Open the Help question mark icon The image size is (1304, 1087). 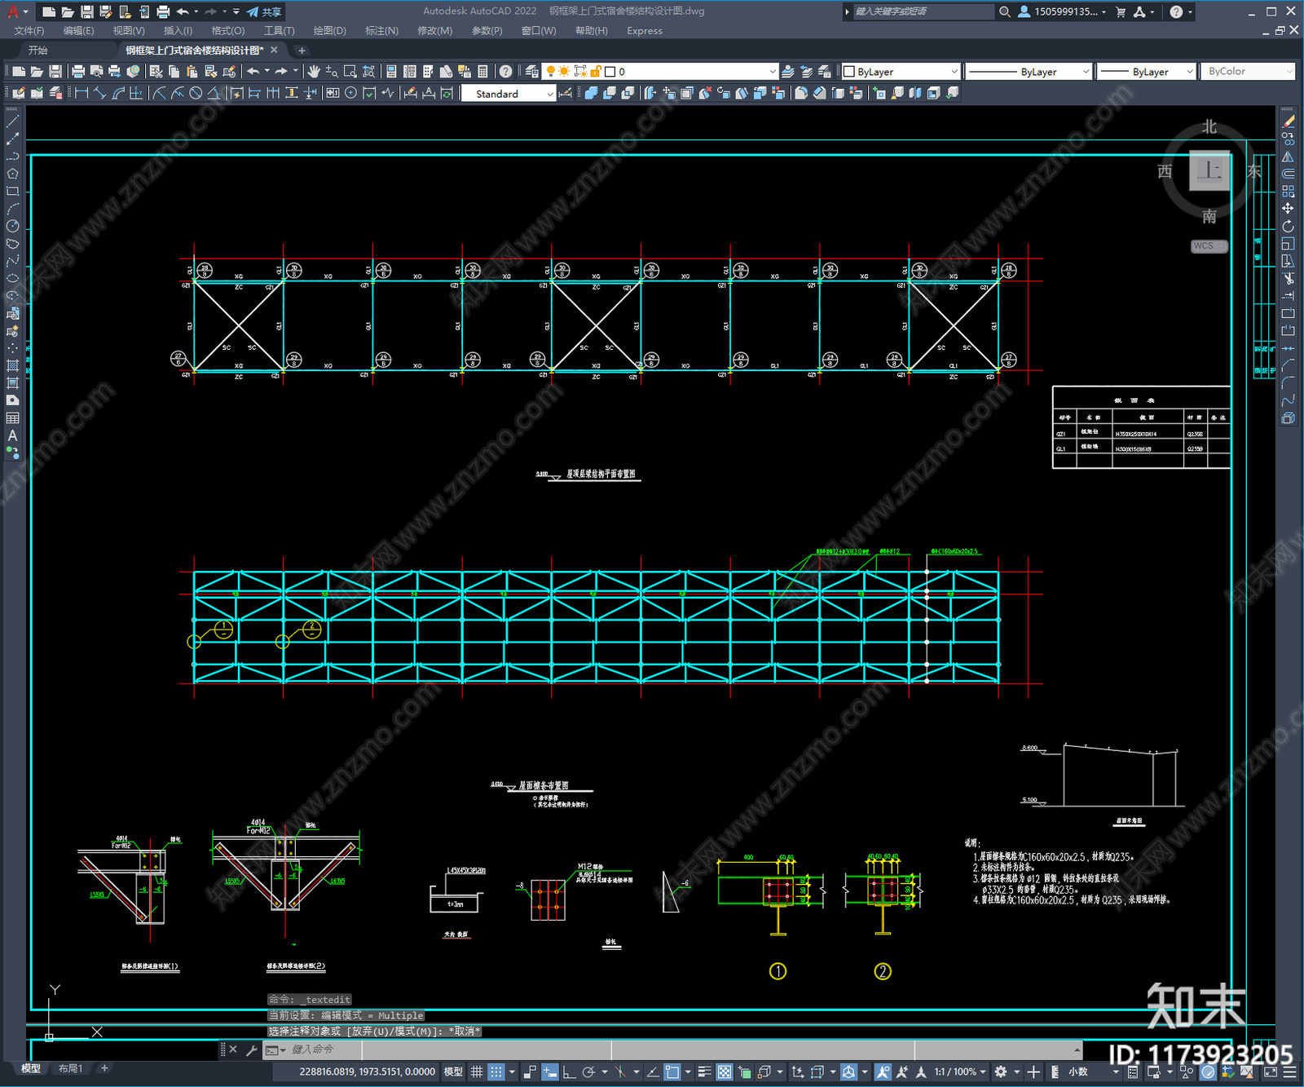coord(506,72)
